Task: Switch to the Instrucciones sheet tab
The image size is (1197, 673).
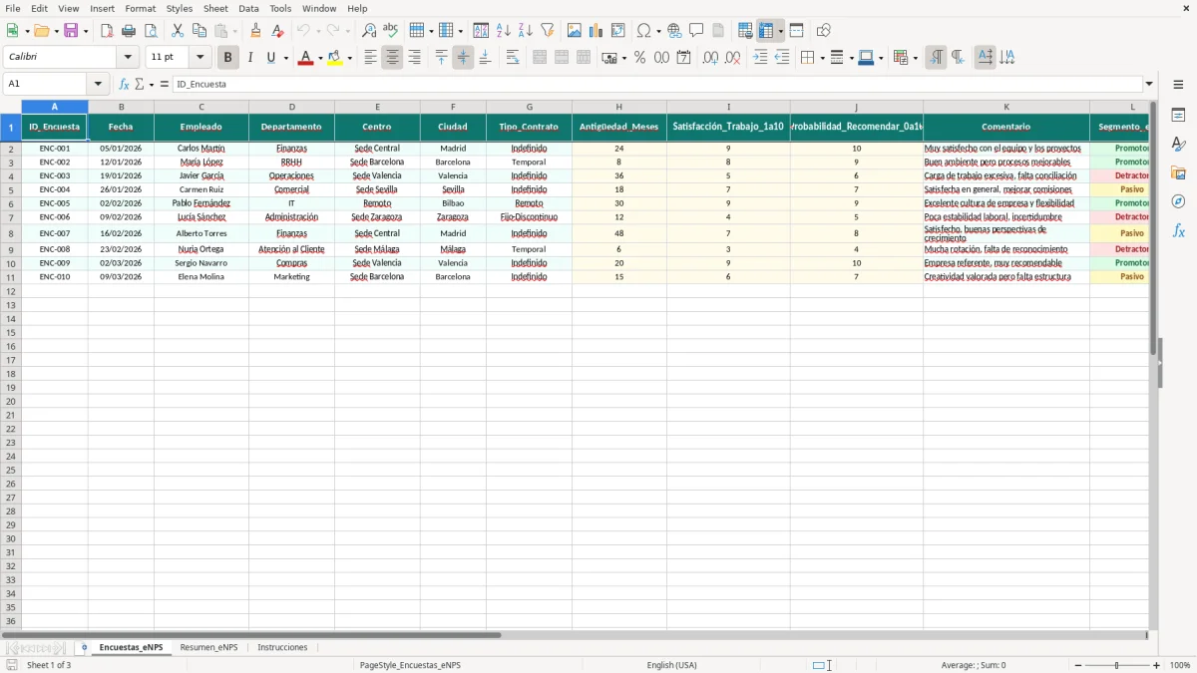Action: point(282,648)
